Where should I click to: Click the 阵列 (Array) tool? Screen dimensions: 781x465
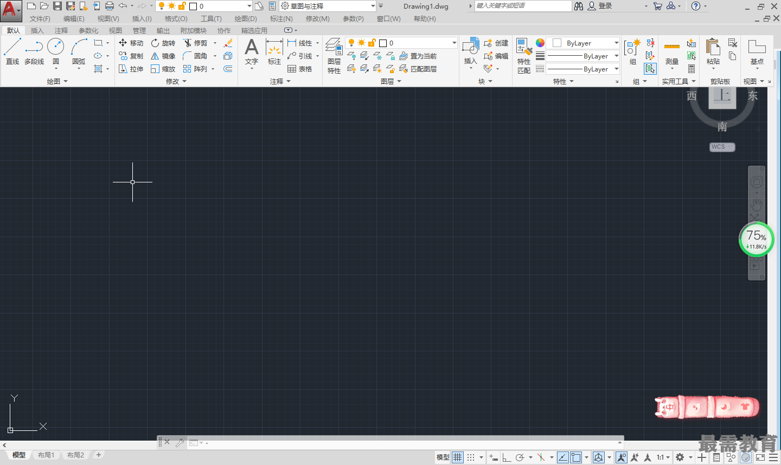(195, 69)
